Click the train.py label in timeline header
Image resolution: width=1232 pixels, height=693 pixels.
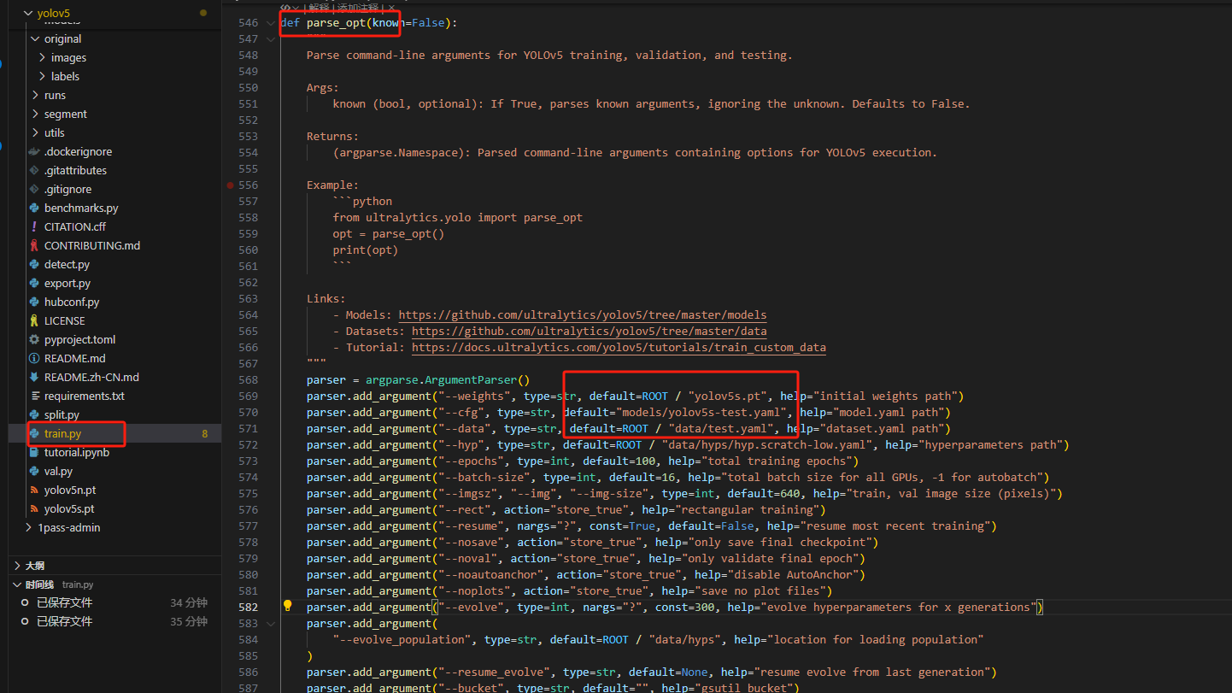tap(78, 584)
